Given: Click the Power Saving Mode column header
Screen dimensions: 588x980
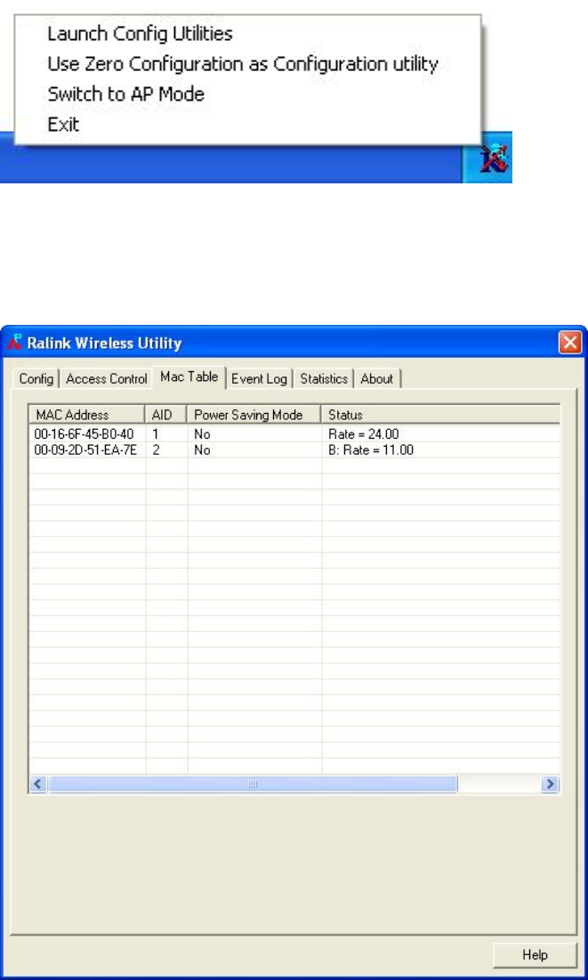Looking at the screenshot, I should point(254,415).
